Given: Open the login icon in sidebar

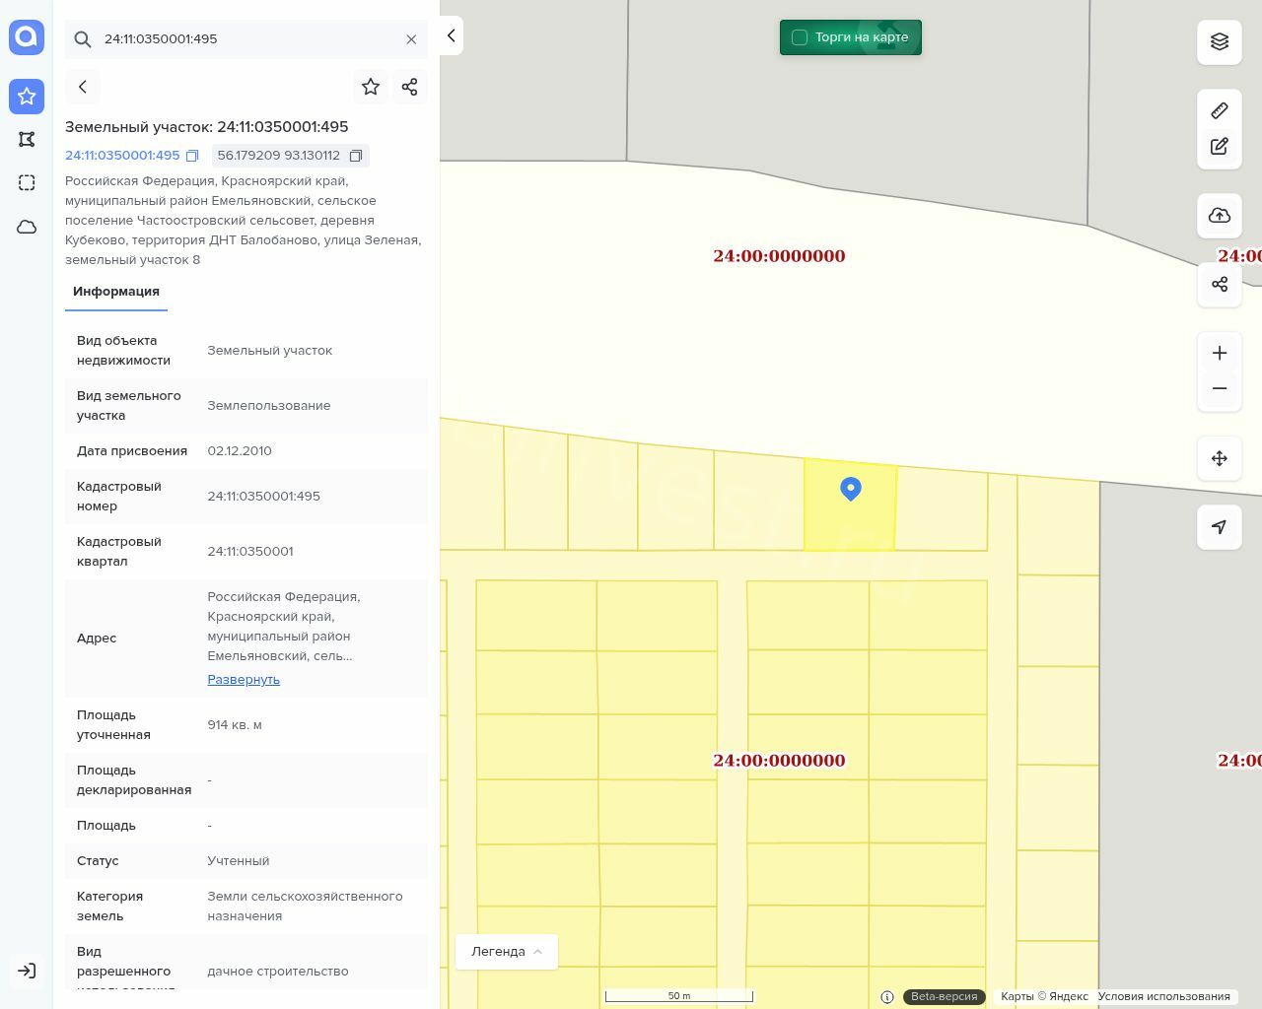Looking at the screenshot, I should pos(27,971).
